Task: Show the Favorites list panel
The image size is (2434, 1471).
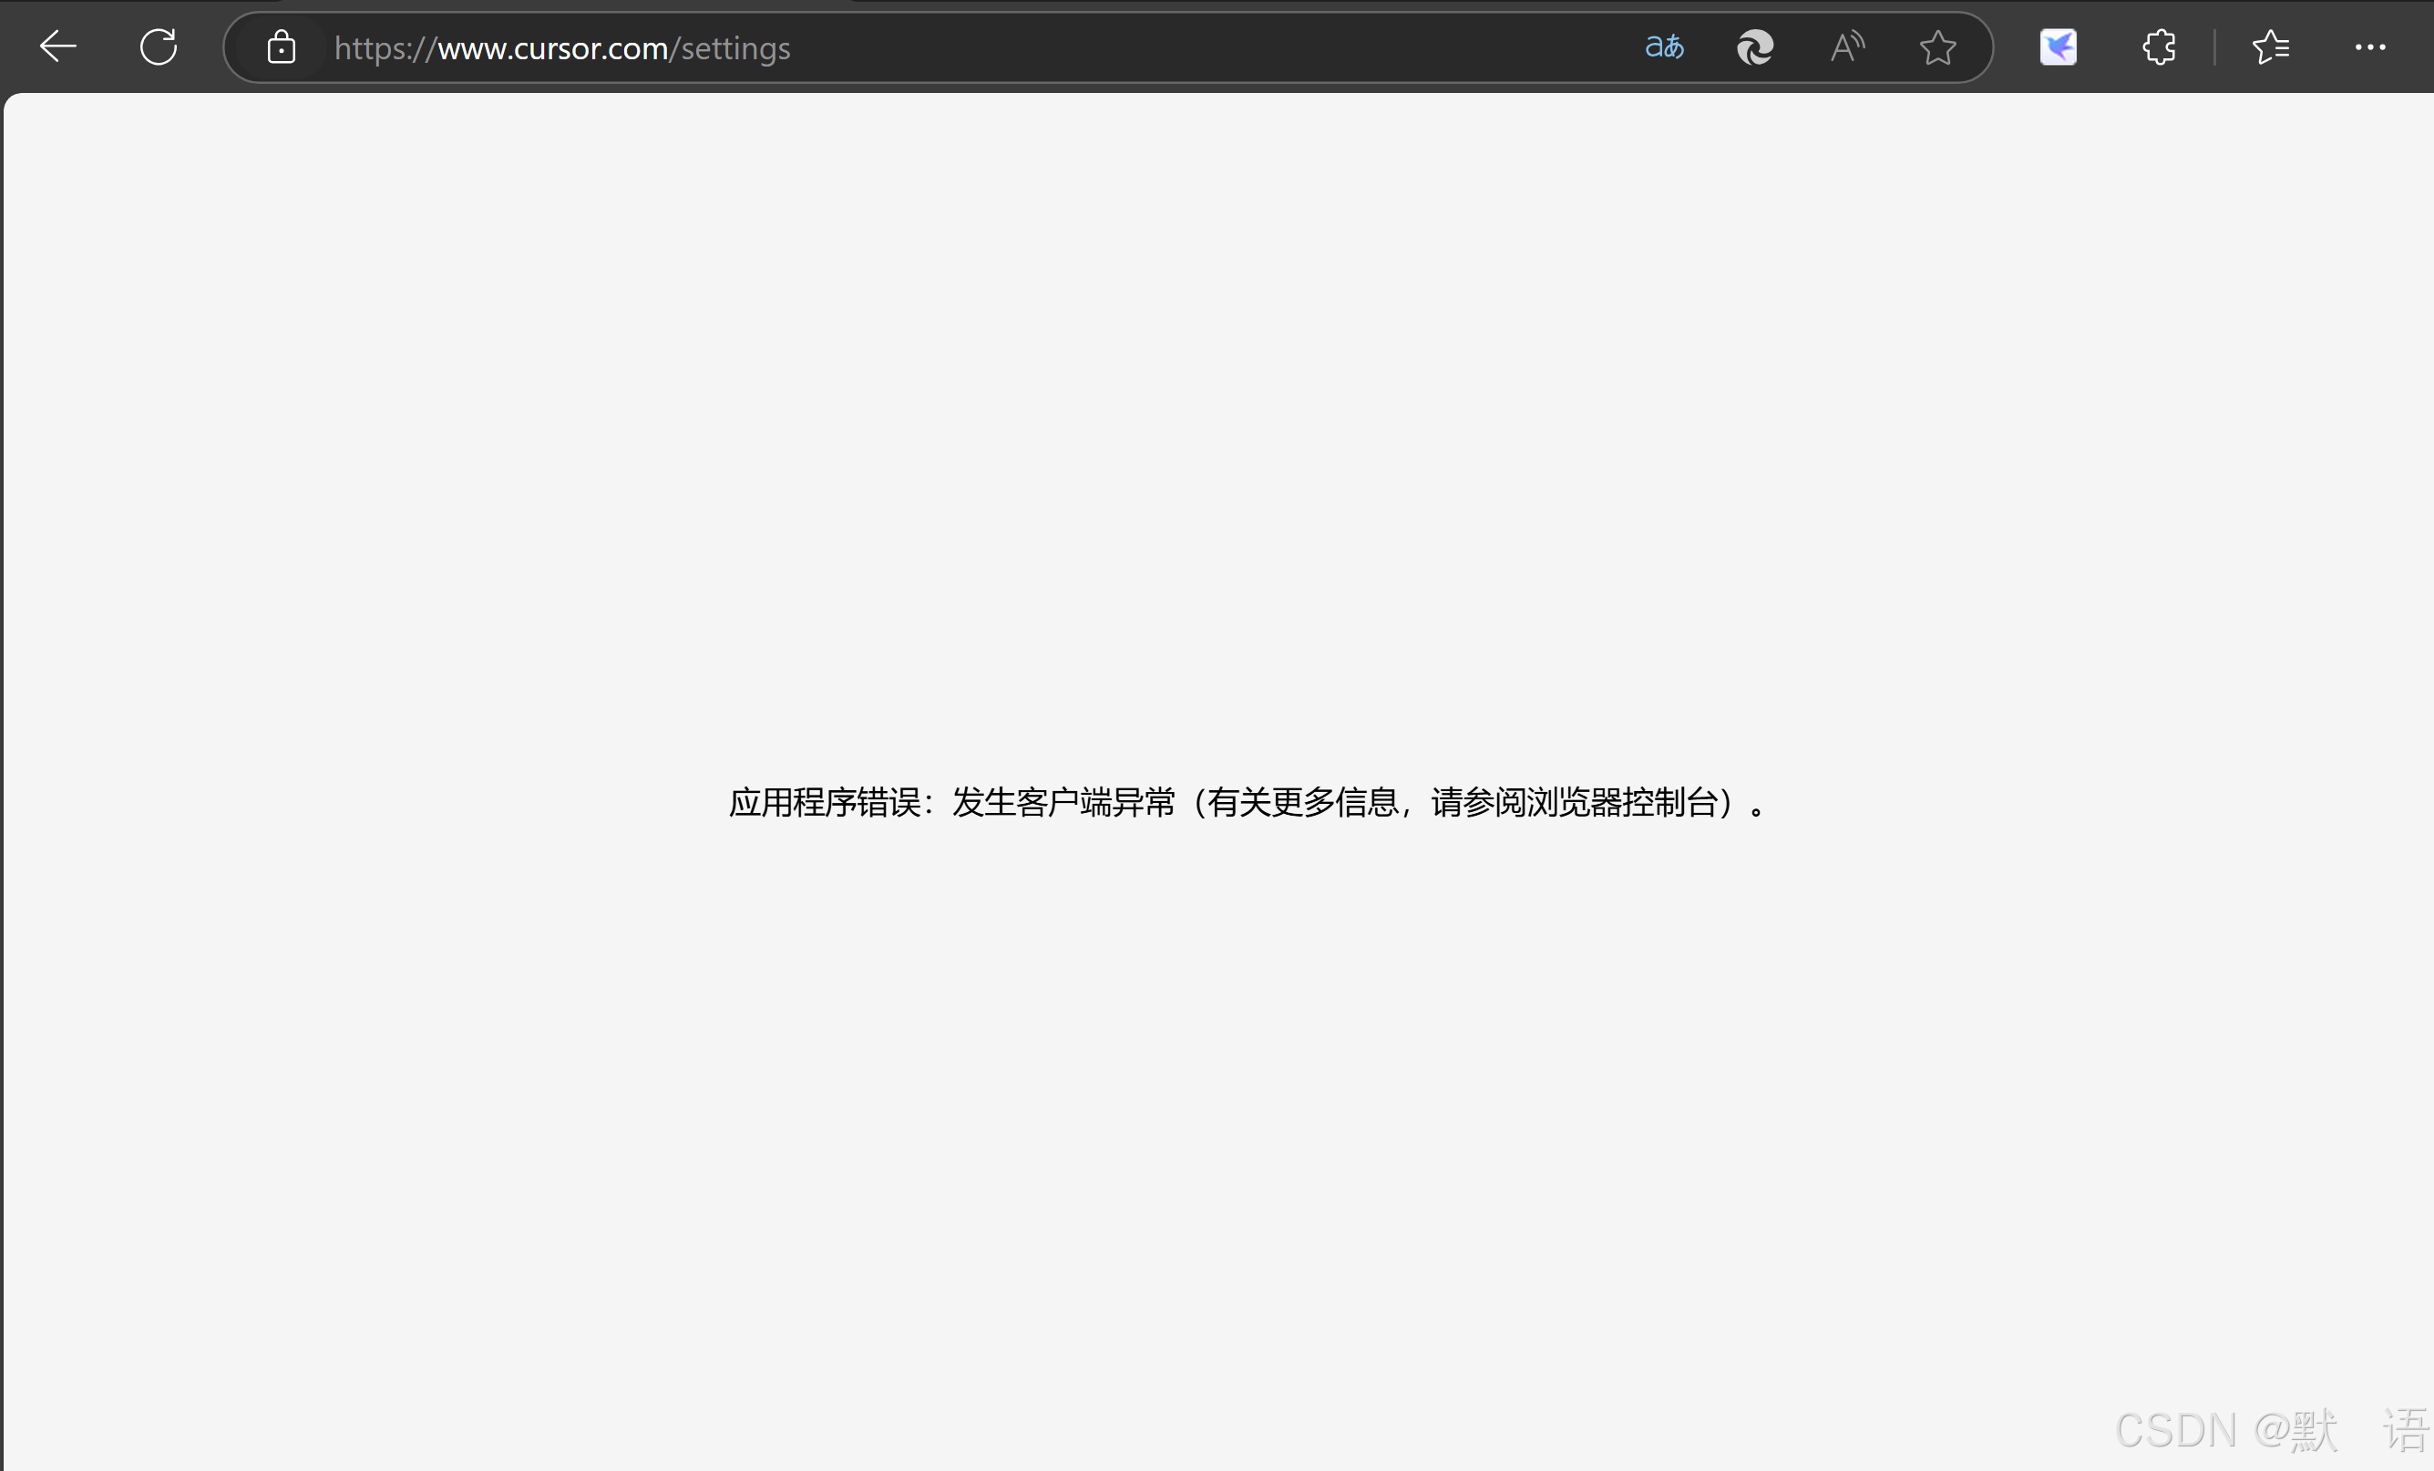Action: point(2270,47)
